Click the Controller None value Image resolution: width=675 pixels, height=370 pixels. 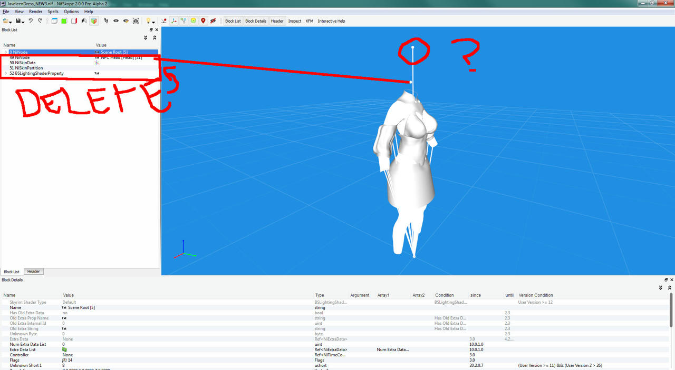click(x=67, y=355)
